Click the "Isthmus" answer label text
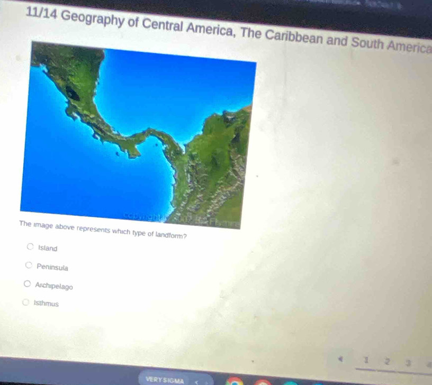 (x=46, y=304)
